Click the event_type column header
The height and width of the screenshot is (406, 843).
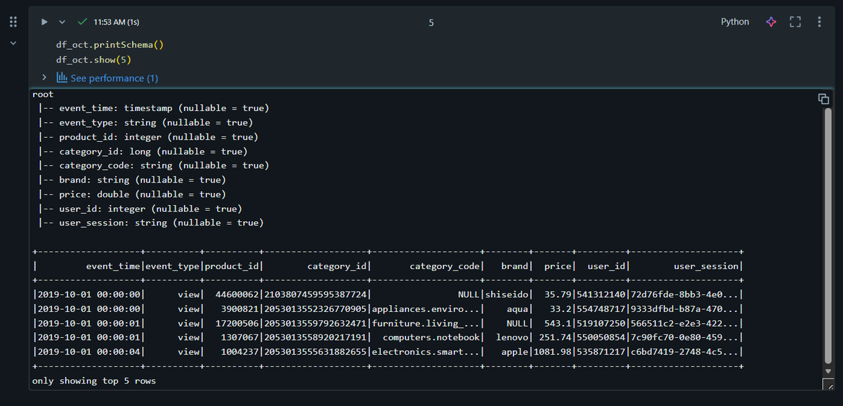click(x=173, y=266)
